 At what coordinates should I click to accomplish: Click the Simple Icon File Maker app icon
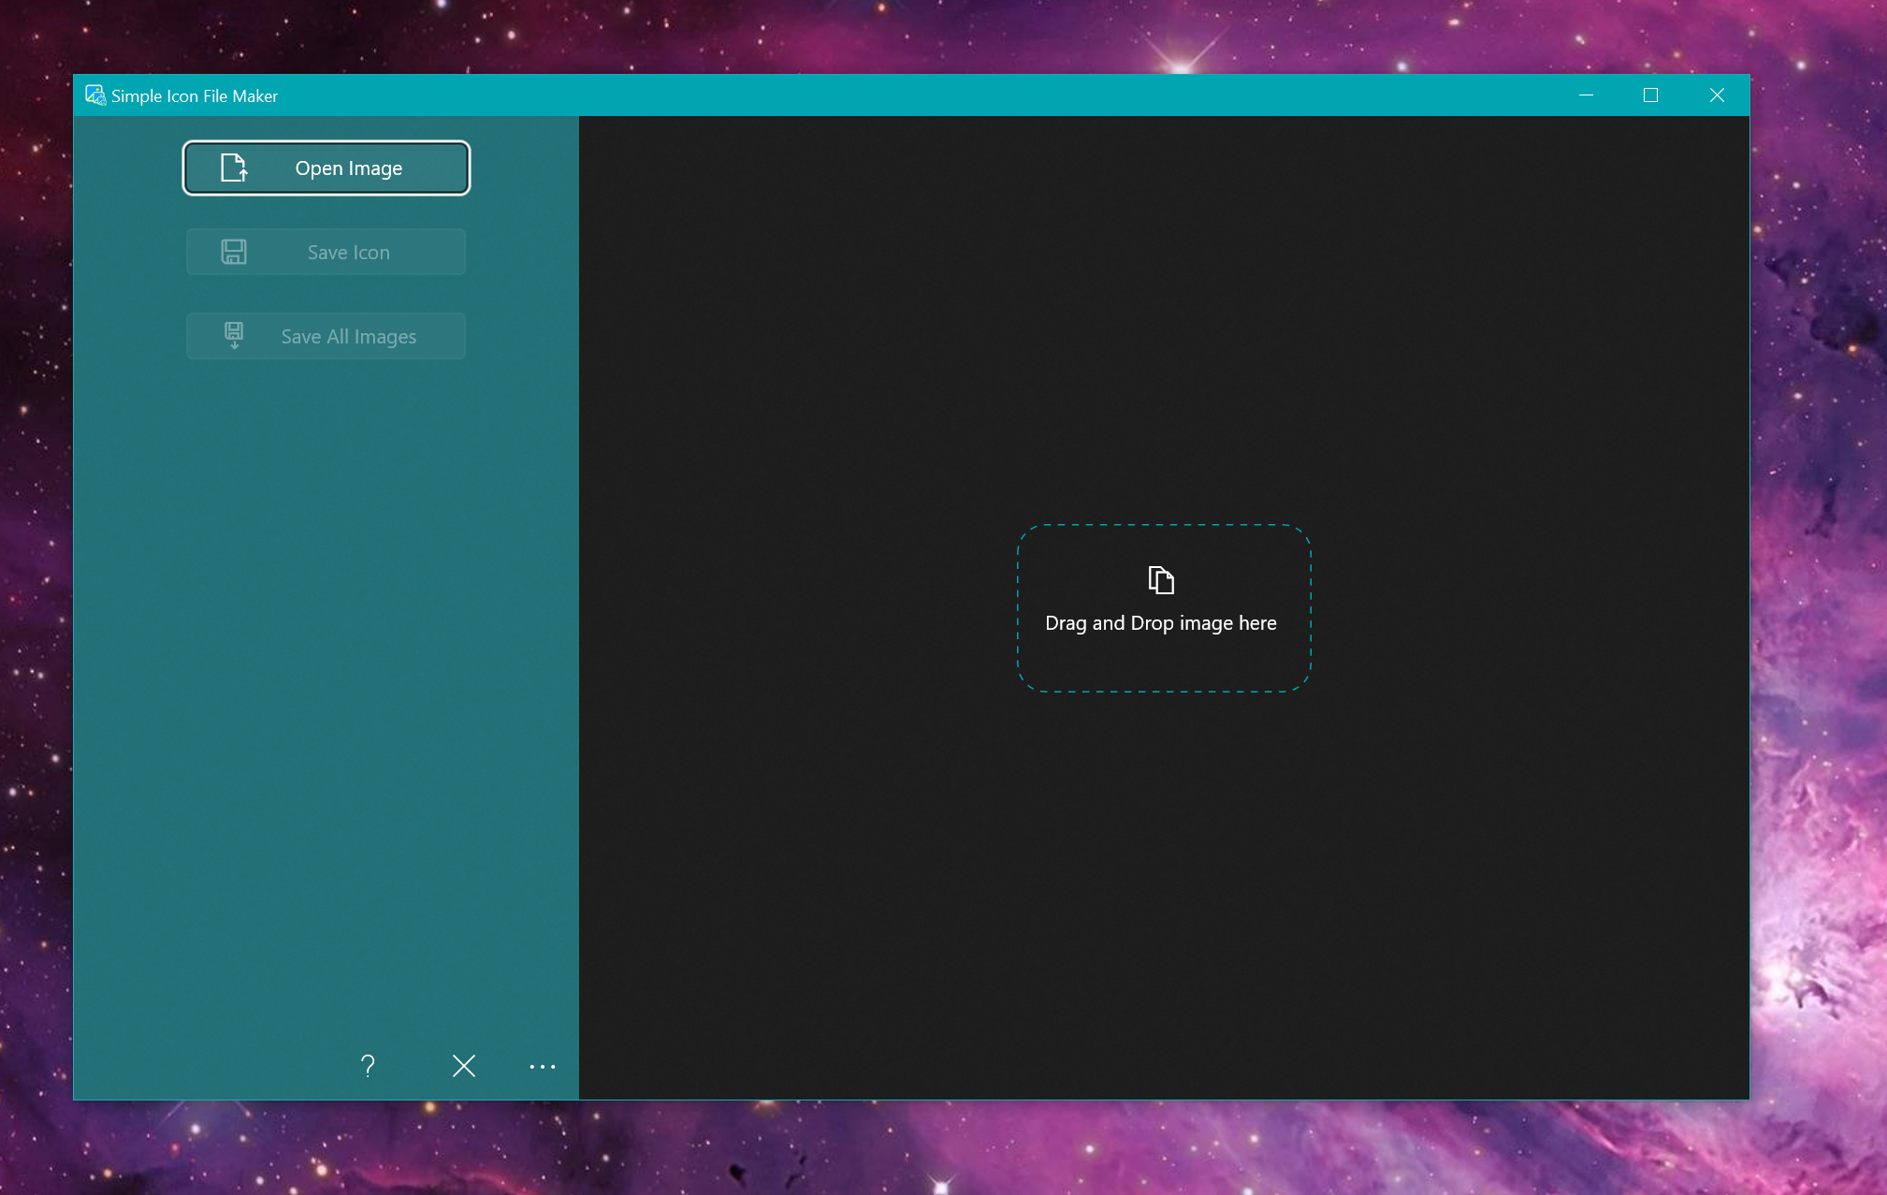point(95,95)
